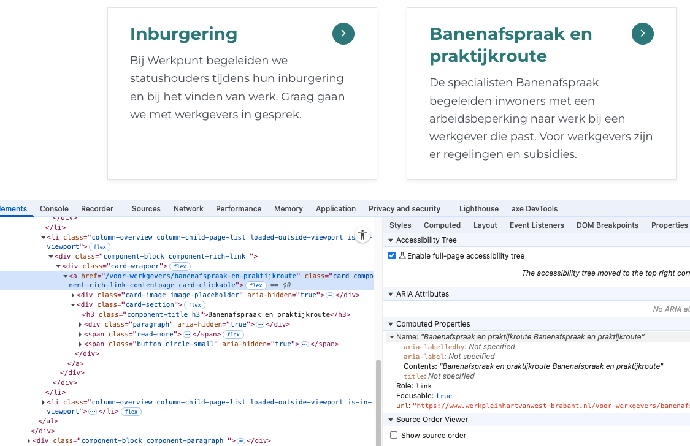Image resolution: width=690 pixels, height=446 pixels.
Task: Click the ellipsis in the component-paragraph div
Action: pos(241,440)
